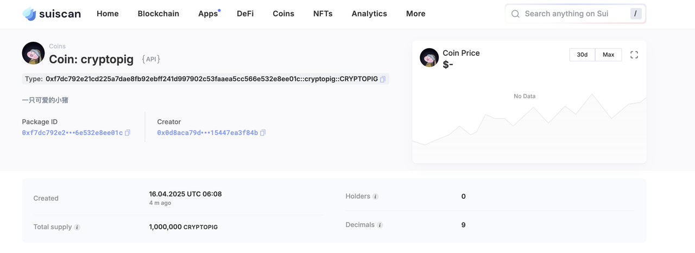The image size is (695, 253).
Task: Go to the Coins section
Action: pos(283,14)
